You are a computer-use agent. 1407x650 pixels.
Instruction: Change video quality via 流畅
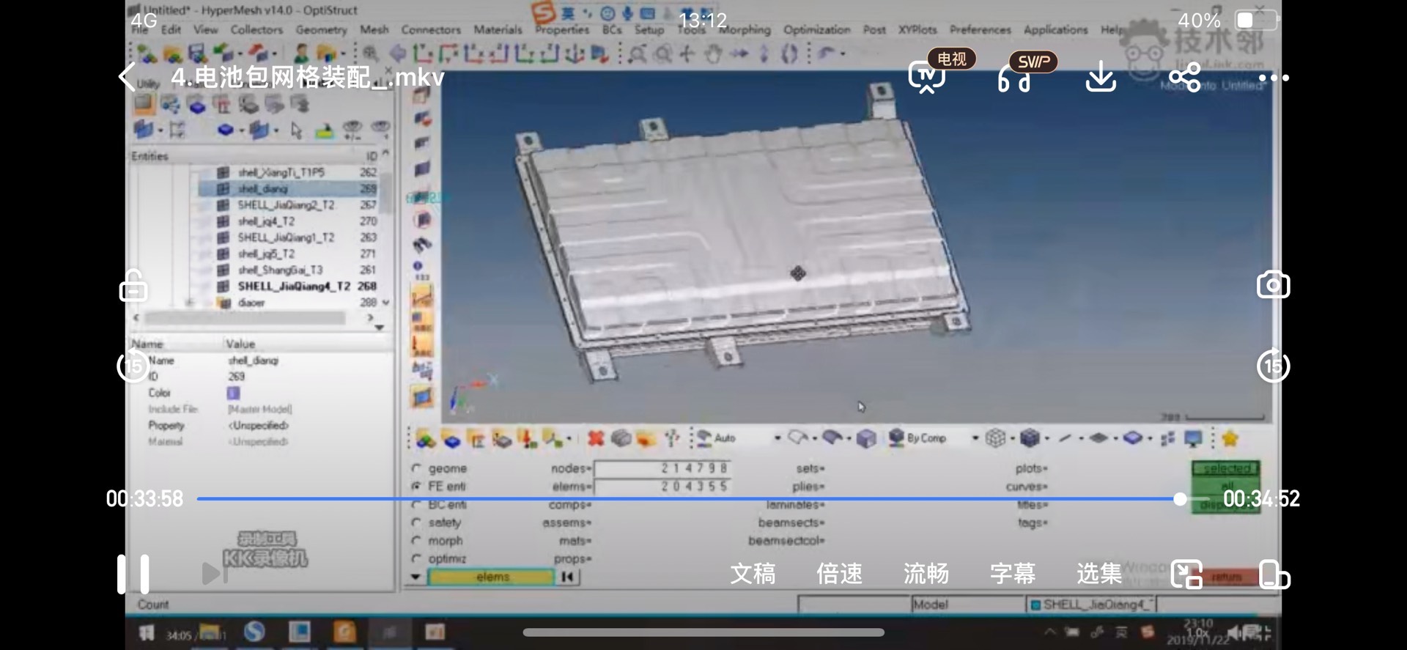tap(926, 573)
